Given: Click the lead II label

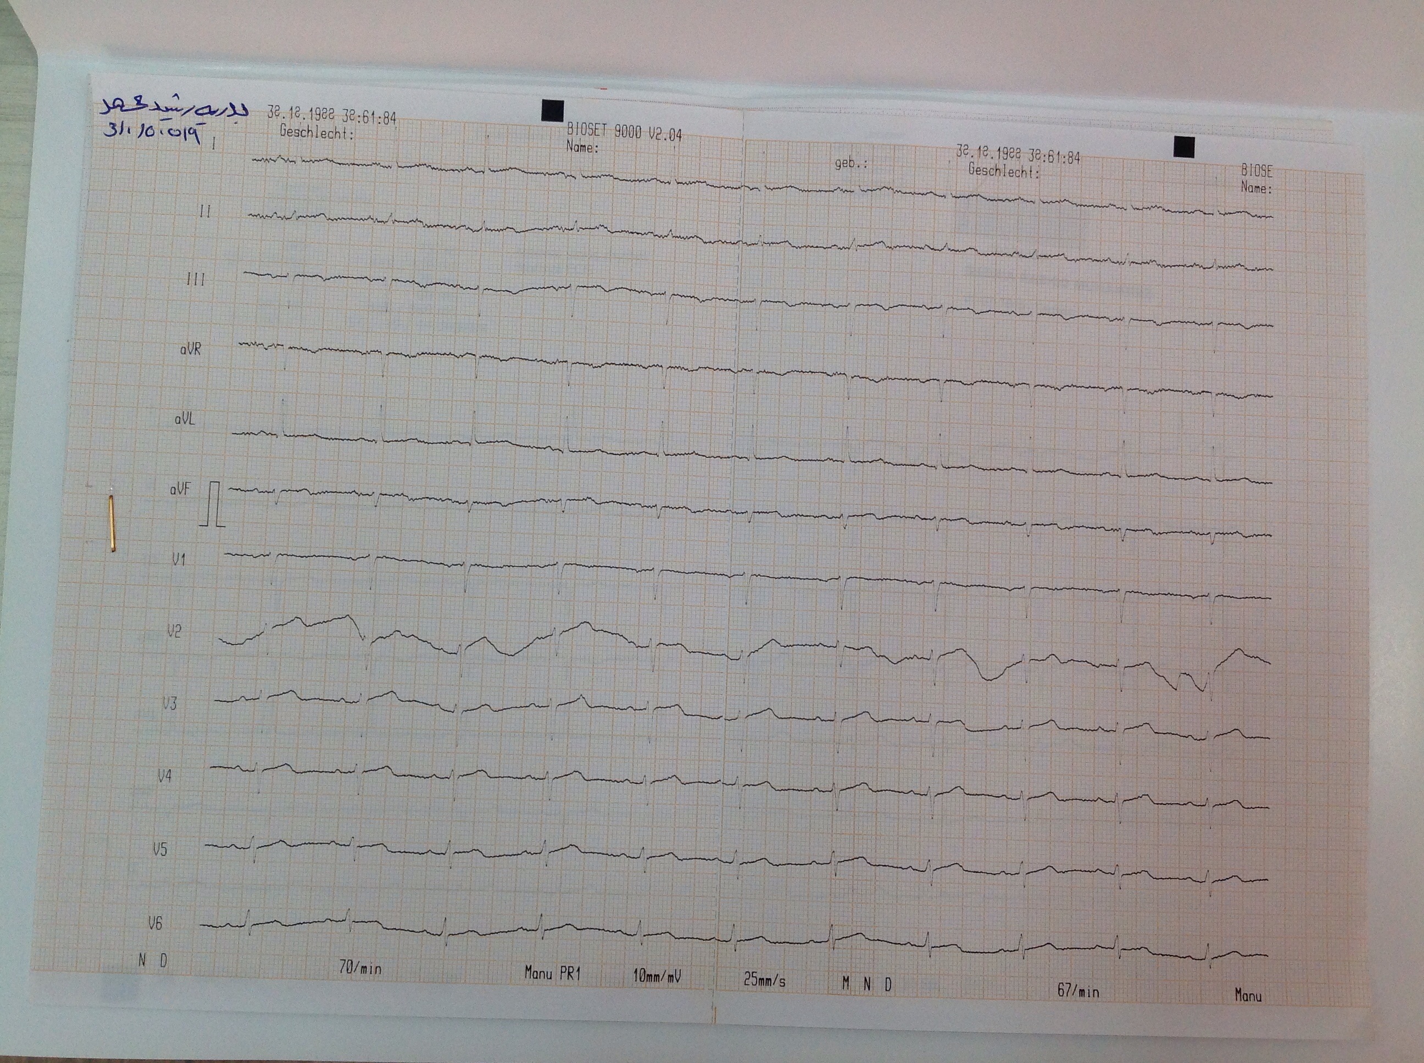Looking at the screenshot, I should 205,211.
